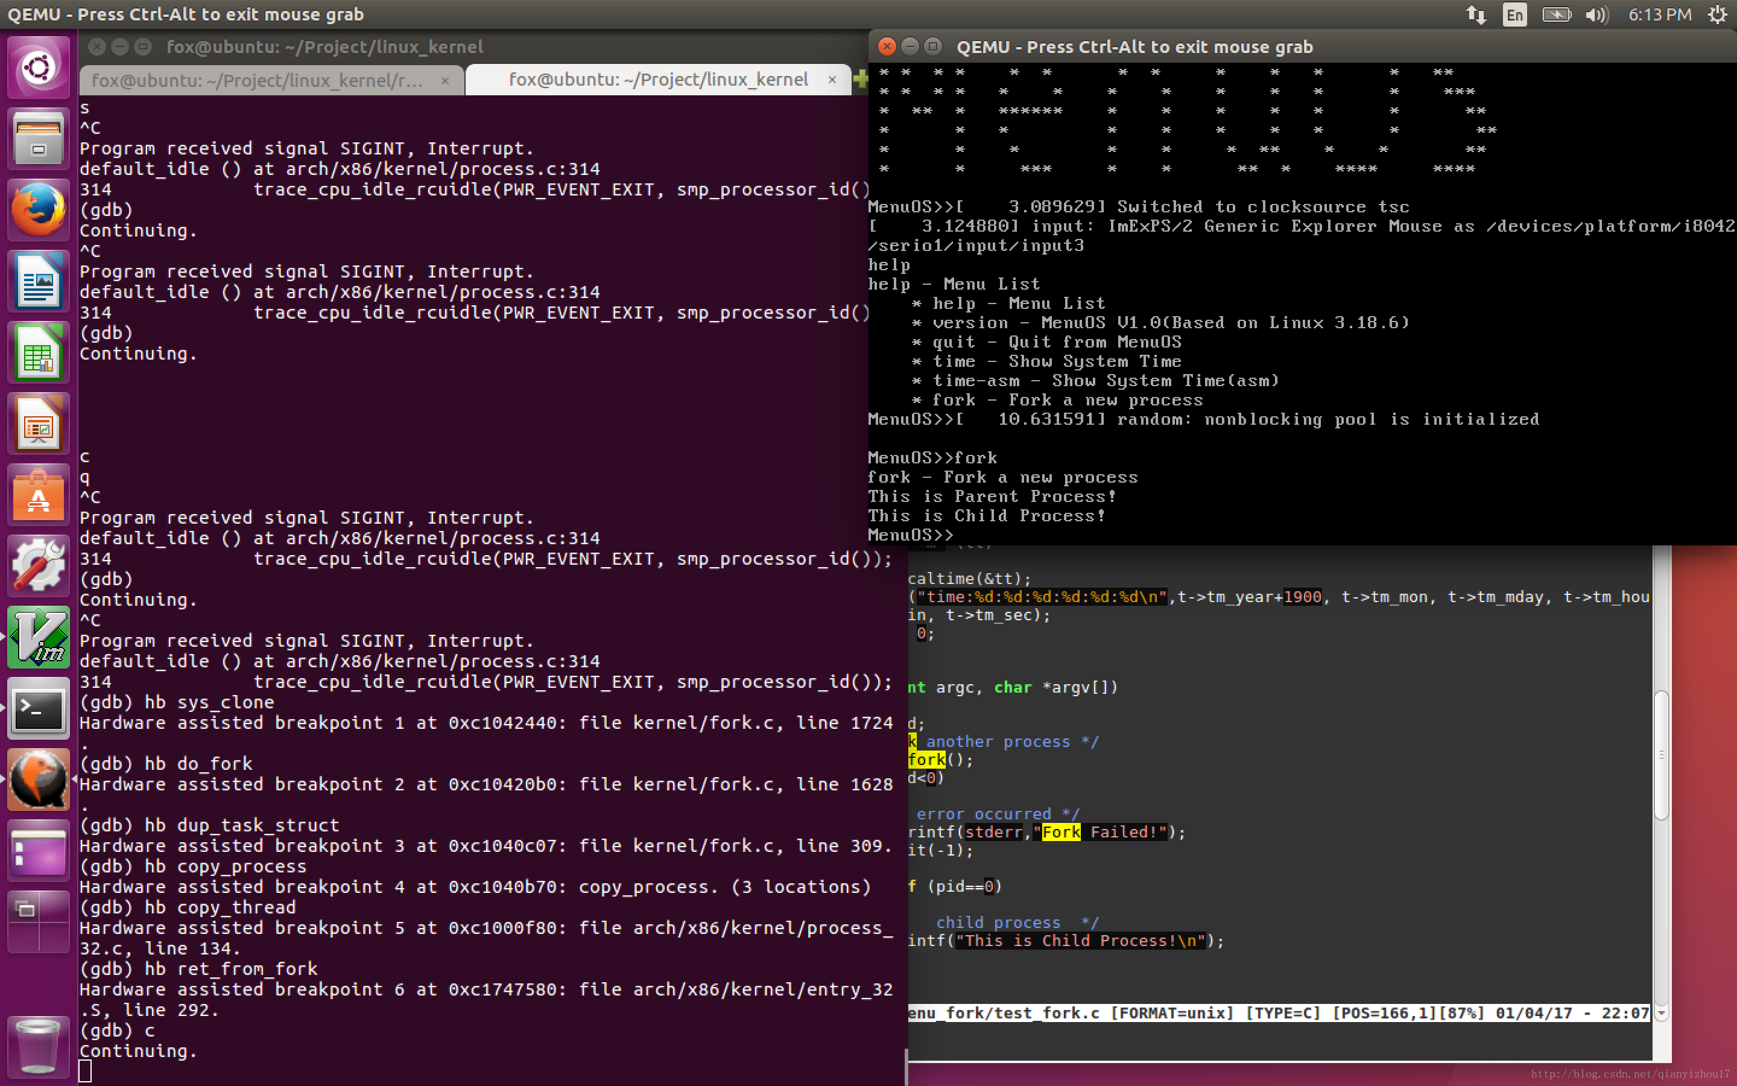This screenshot has width=1737, height=1086.
Task: Maximize the terminal window
Action: coord(143,46)
